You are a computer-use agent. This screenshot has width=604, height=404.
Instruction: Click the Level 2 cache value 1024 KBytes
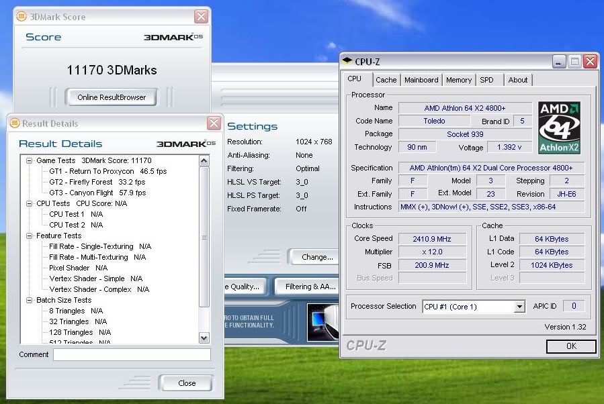[552, 265]
